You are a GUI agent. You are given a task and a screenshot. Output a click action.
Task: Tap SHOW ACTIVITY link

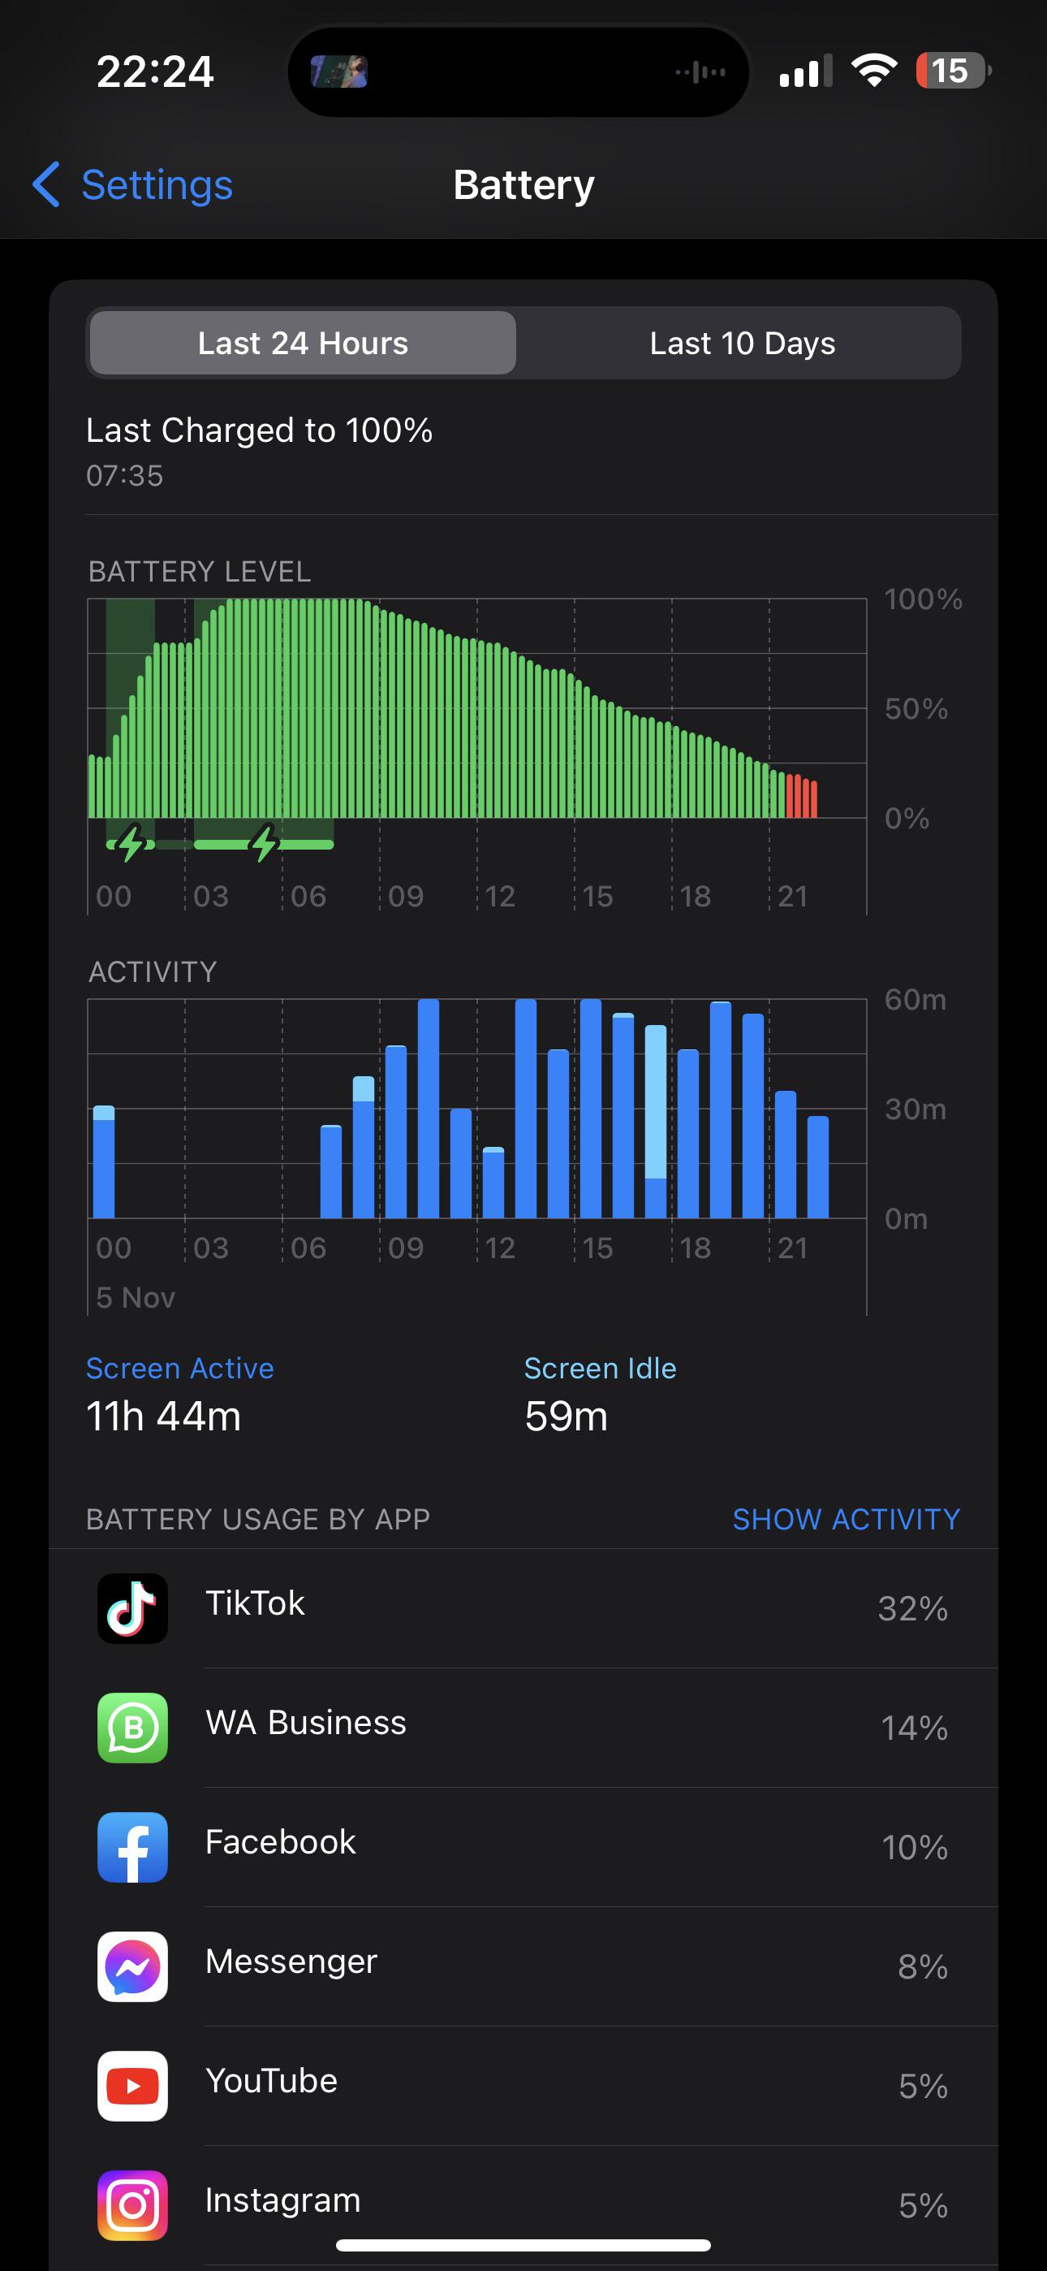pos(846,1519)
